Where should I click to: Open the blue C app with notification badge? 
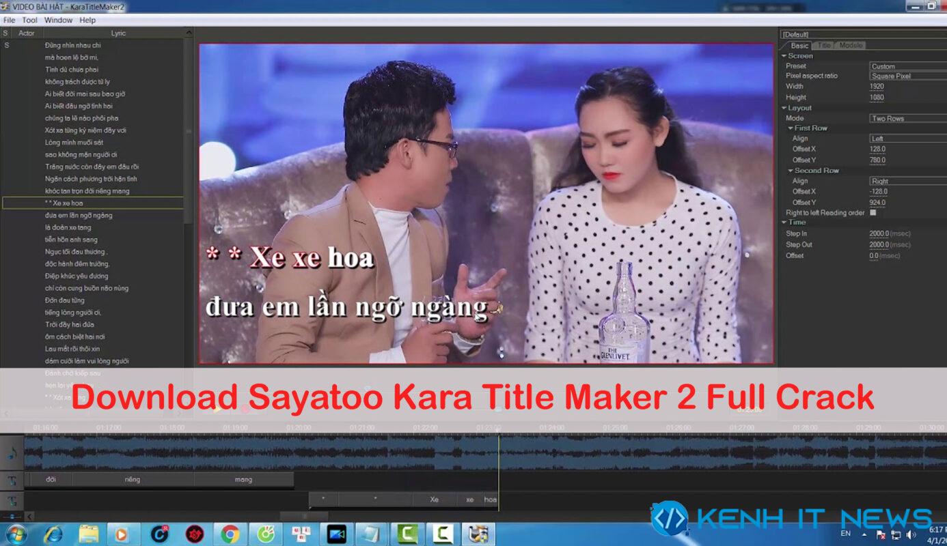point(159,534)
